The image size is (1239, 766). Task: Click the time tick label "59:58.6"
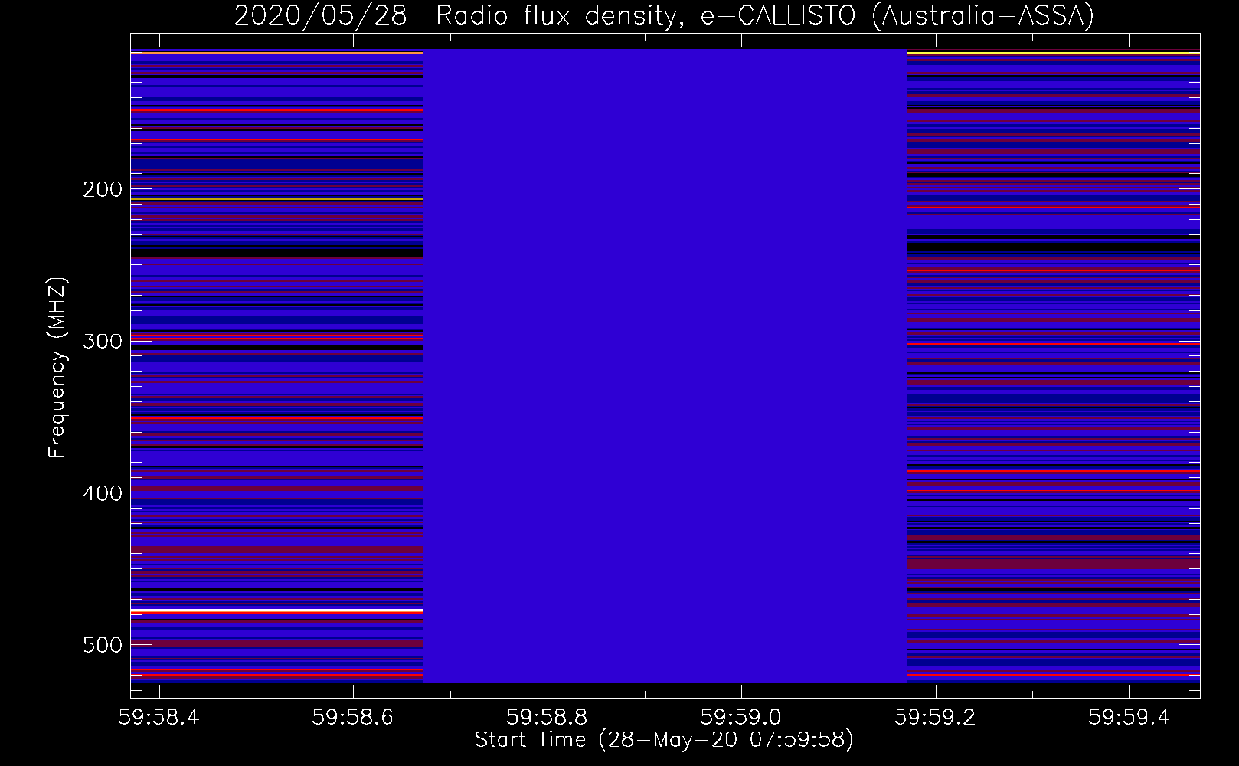353,717
